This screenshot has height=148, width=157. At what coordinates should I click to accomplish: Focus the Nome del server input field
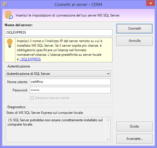(58, 32)
